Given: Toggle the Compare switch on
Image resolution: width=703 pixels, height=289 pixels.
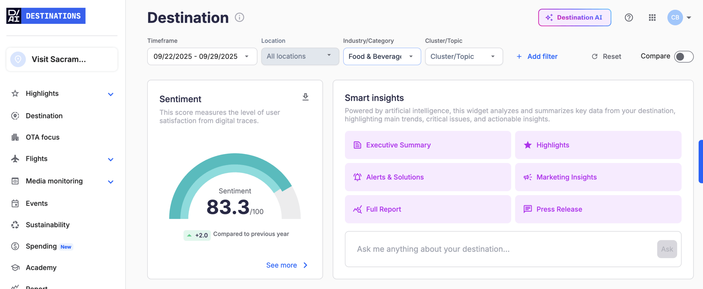Looking at the screenshot, I should coord(684,57).
